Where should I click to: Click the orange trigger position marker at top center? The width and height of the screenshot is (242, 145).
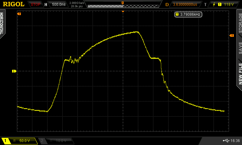click(x=123, y=11)
